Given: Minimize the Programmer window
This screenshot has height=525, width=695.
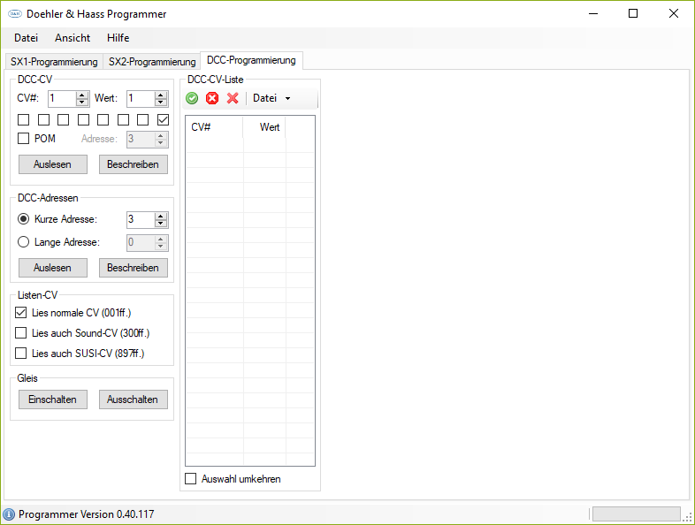Looking at the screenshot, I should pyautogui.click(x=593, y=14).
